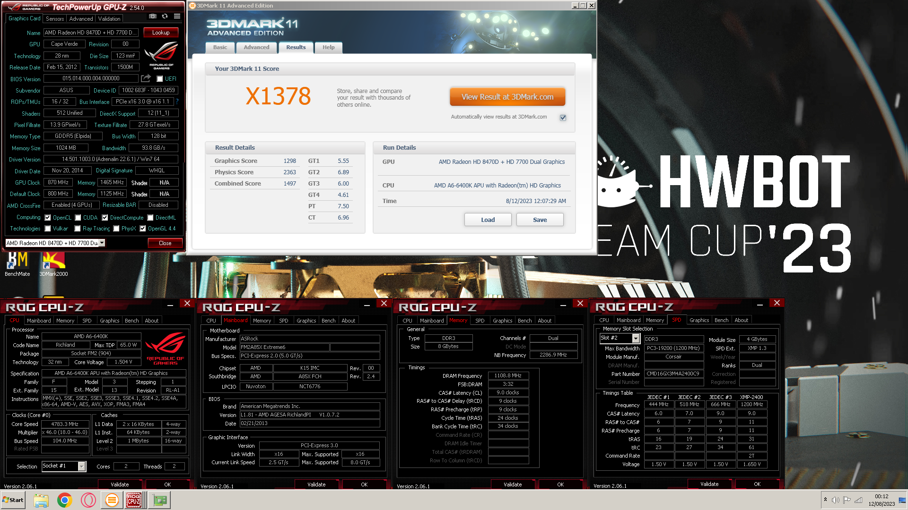Open the Socket #1 selection dropdown
The height and width of the screenshot is (510, 908).
82,467
